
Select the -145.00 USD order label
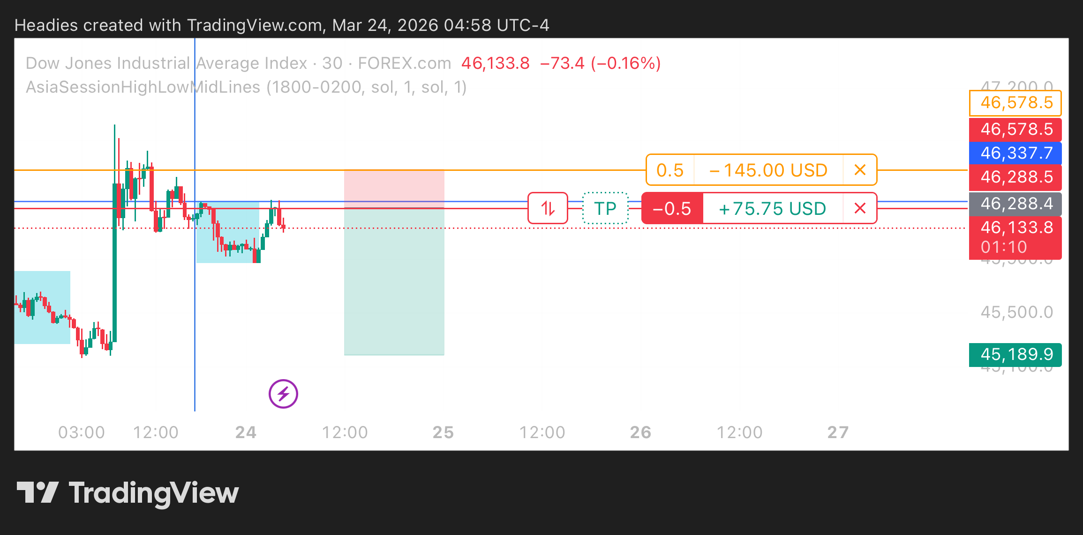point(768,170)
